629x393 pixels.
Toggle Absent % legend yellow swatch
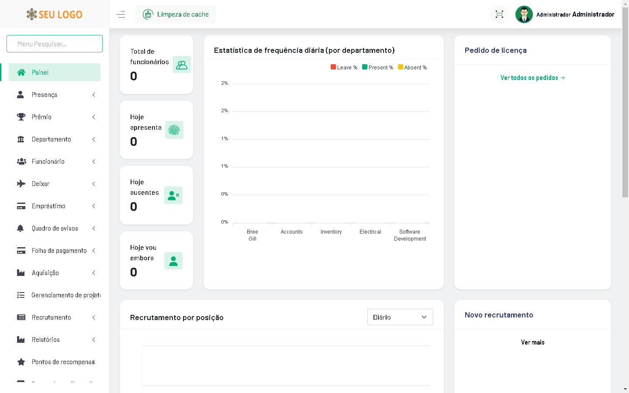[x=401, y=67]
